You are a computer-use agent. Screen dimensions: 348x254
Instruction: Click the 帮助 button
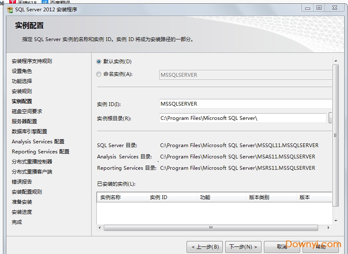320,247
